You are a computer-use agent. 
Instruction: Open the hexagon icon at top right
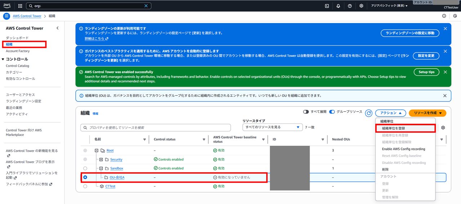coord(455,16)
